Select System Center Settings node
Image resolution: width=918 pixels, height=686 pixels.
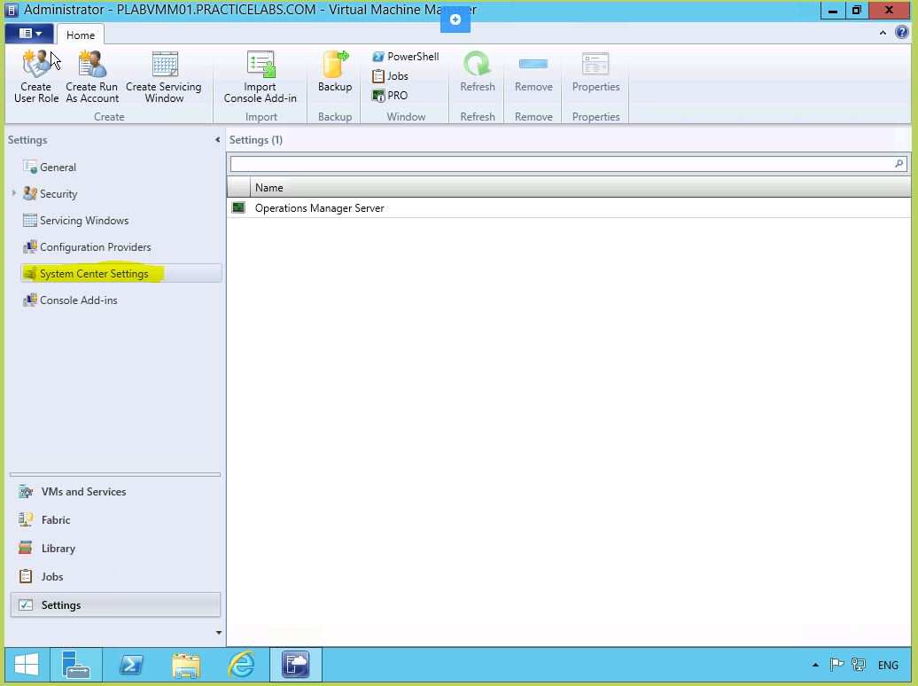click(x=121, y=273)
